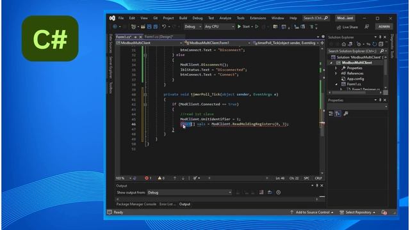Click the Live Share button
The height and width of the screenshot is (230, 410).
pyautogui.click(x=347, y=27)
